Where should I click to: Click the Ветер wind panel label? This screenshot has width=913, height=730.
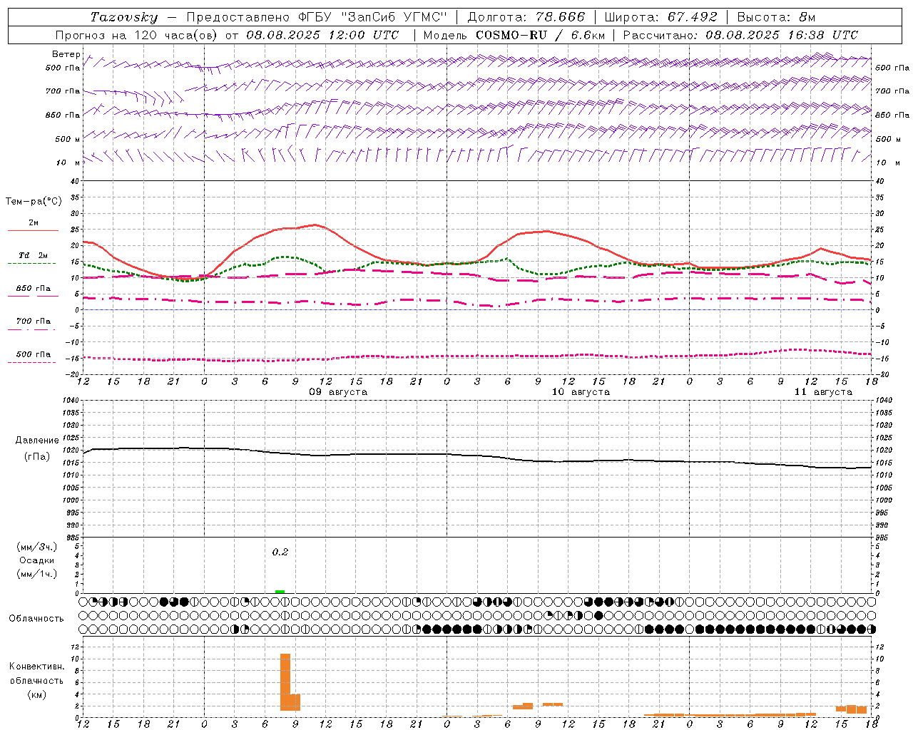66,54
